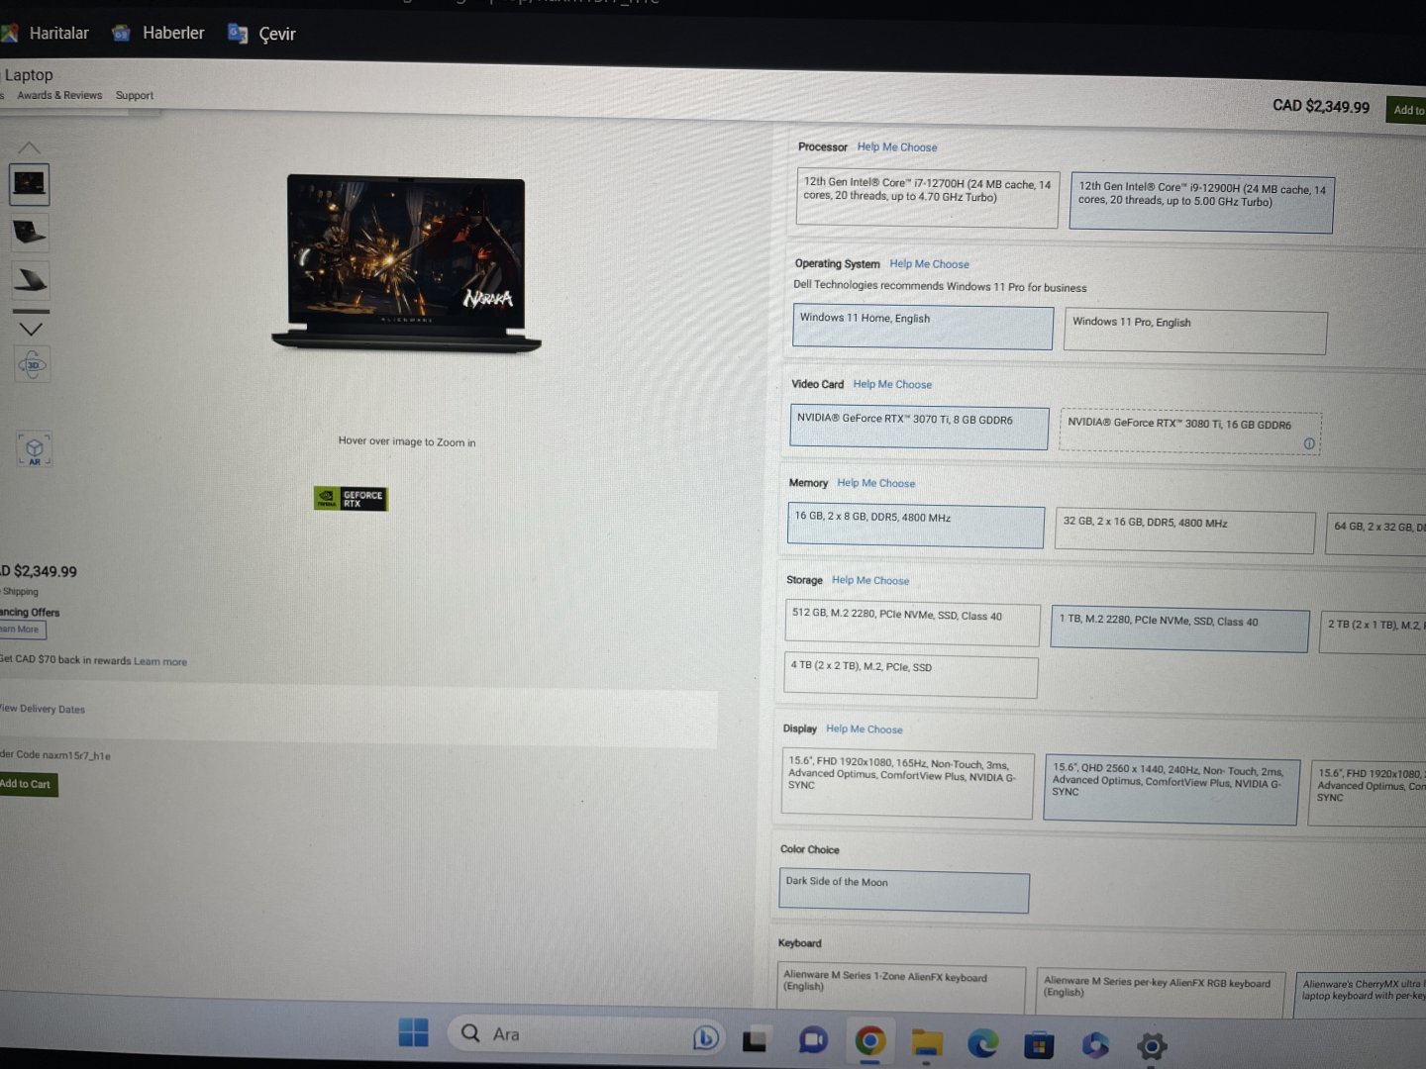Open the info icon on RTX 3080 Ti option
The image size is (1426, 1069).
(1309, 443)
